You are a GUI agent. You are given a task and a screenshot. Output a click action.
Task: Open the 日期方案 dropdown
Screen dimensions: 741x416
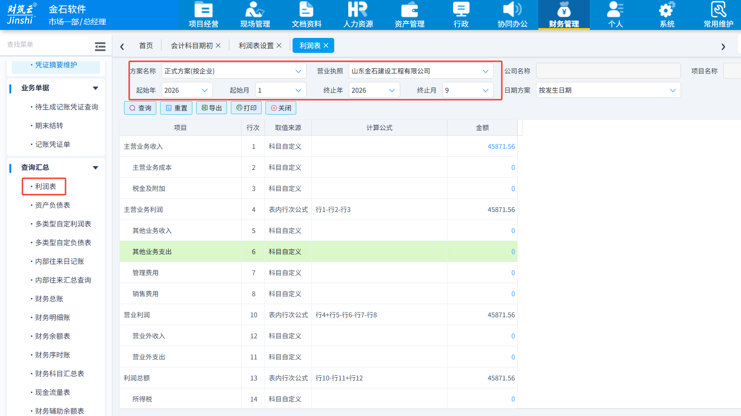608,90
